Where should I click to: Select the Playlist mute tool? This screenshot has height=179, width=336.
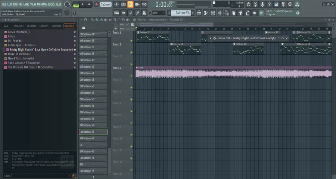[x=106, y=20]
